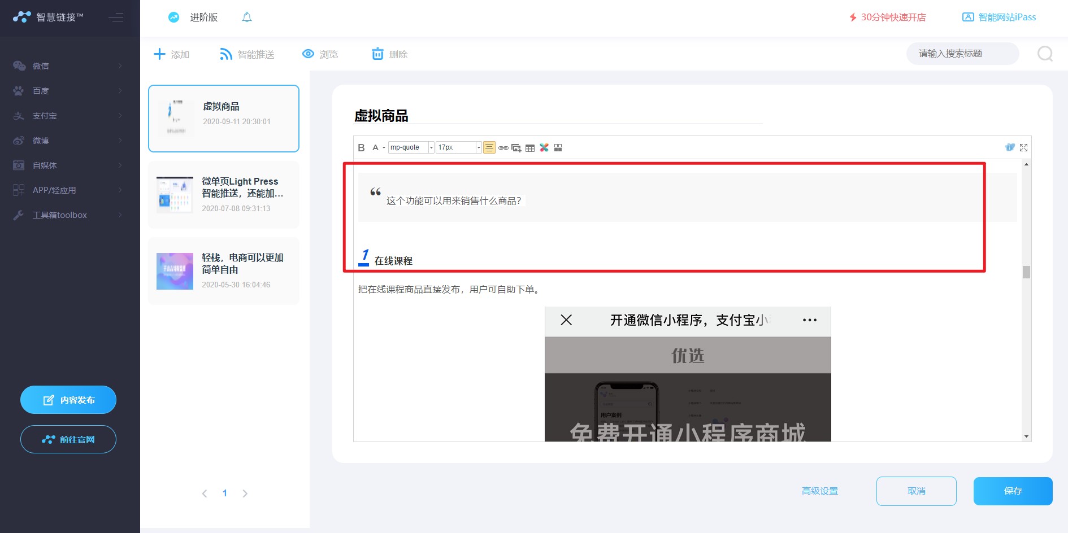Viewport: 1068px width, 533px height.
Task: Click the chevron next to 微博
Action: [x=120, y=141]
